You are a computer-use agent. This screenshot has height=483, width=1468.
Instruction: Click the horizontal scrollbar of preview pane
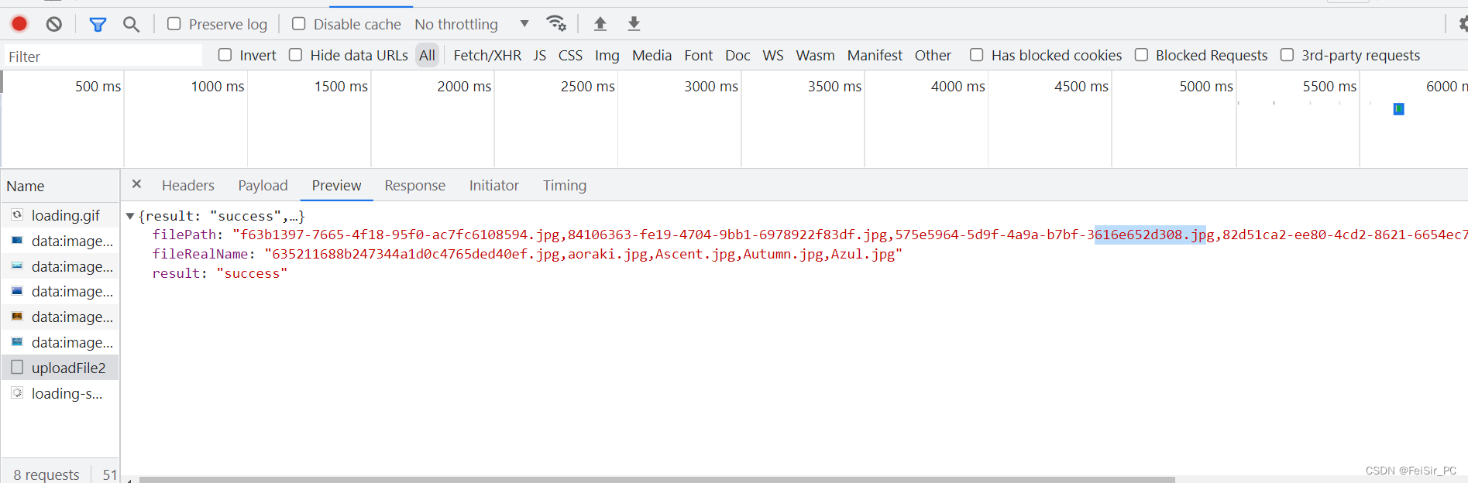pyautogui.click(x=657, y=479)
